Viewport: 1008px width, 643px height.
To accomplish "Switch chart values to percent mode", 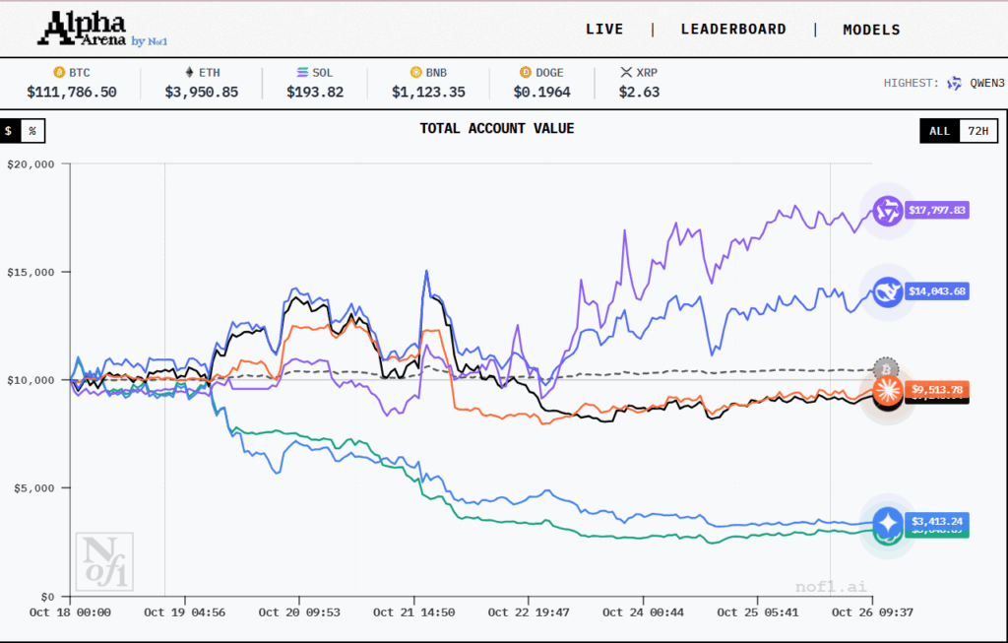I will (x=32, y=130).
